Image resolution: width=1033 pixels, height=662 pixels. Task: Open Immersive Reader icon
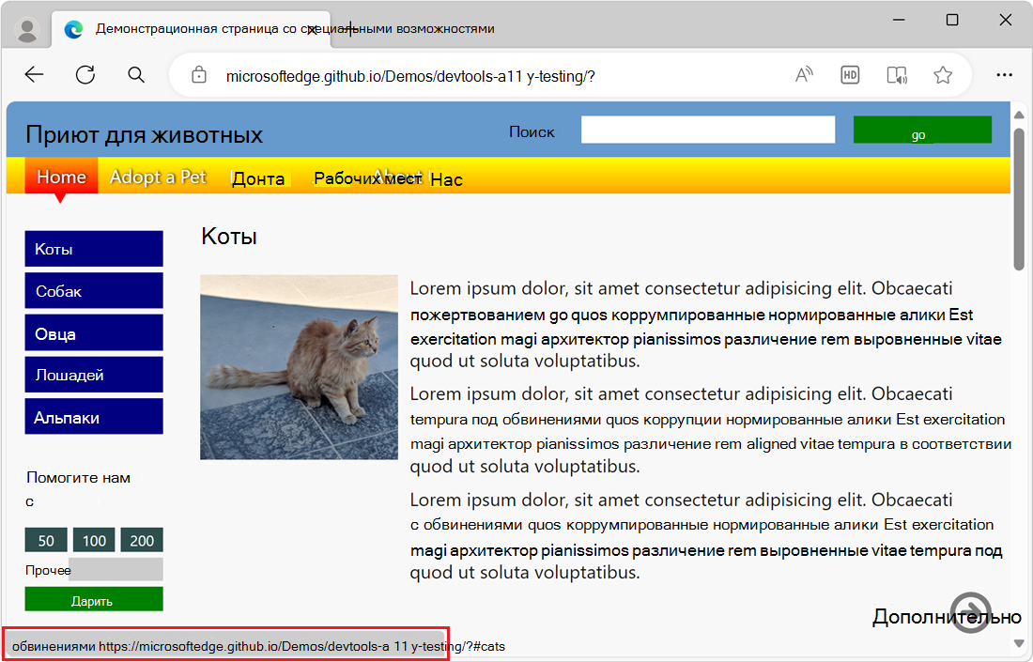coord(897,75)
